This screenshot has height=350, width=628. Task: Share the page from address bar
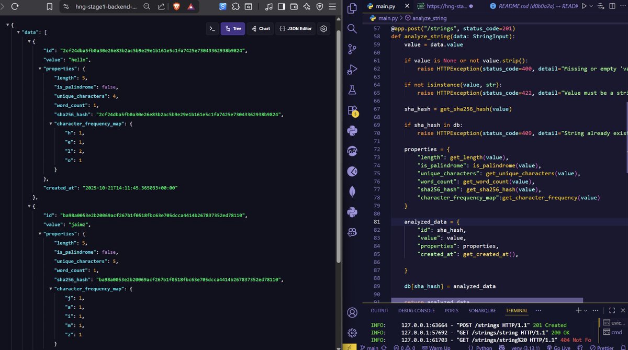(x=161, y=7)
